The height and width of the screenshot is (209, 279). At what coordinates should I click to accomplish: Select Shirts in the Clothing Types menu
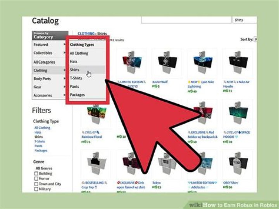[x=74, y=70]
